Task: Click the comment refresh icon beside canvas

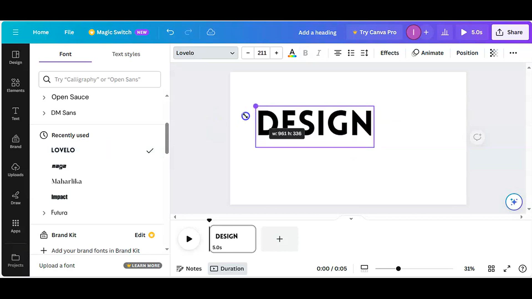Action: point(477,137)
